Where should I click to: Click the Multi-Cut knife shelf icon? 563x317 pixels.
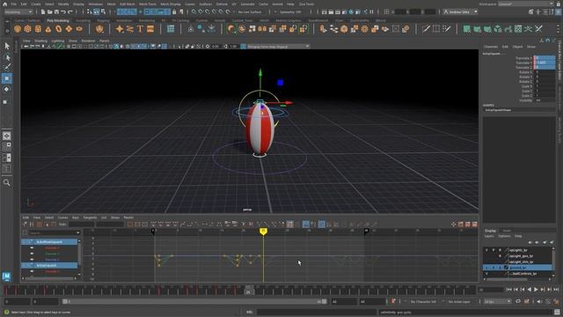point(426,29)
